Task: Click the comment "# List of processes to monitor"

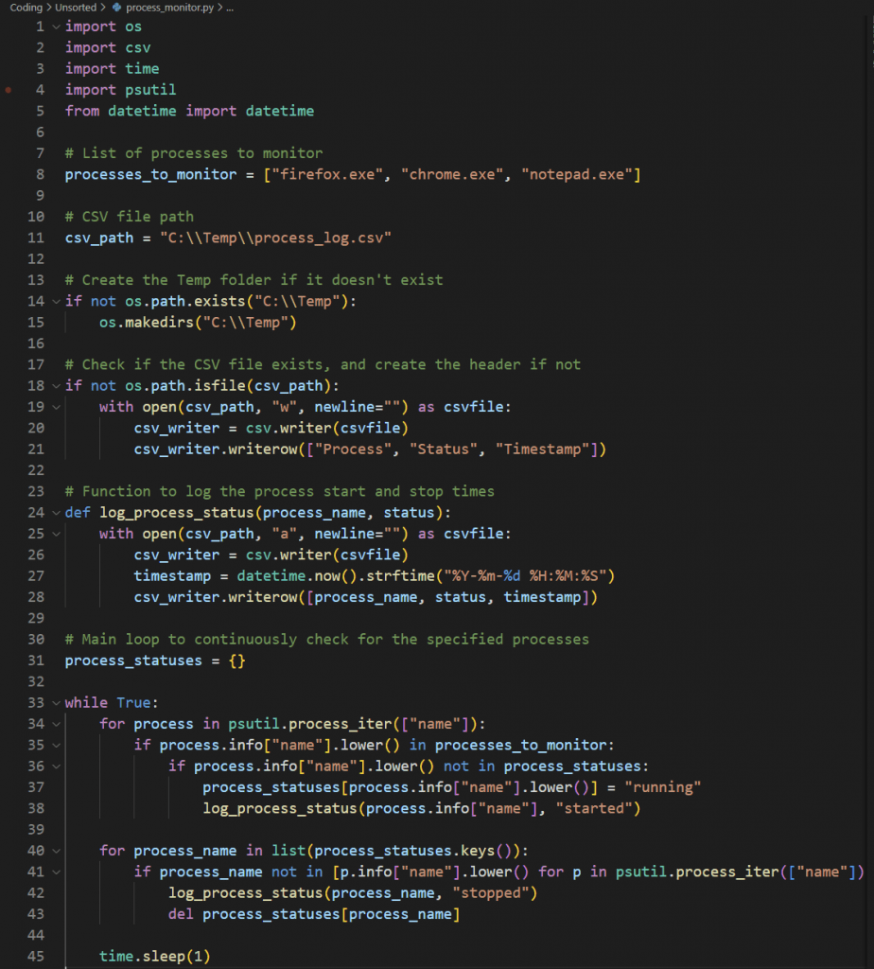Action: (x=194, y=153)
